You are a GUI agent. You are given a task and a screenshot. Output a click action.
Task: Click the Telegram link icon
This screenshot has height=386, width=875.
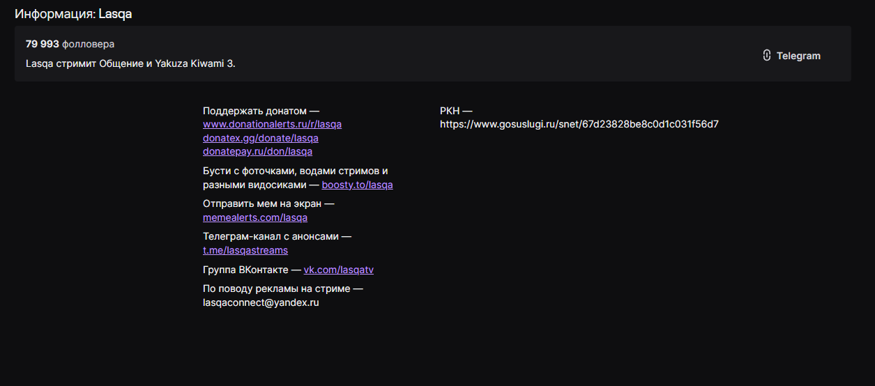pyautogui.click(x=766, y=56)
